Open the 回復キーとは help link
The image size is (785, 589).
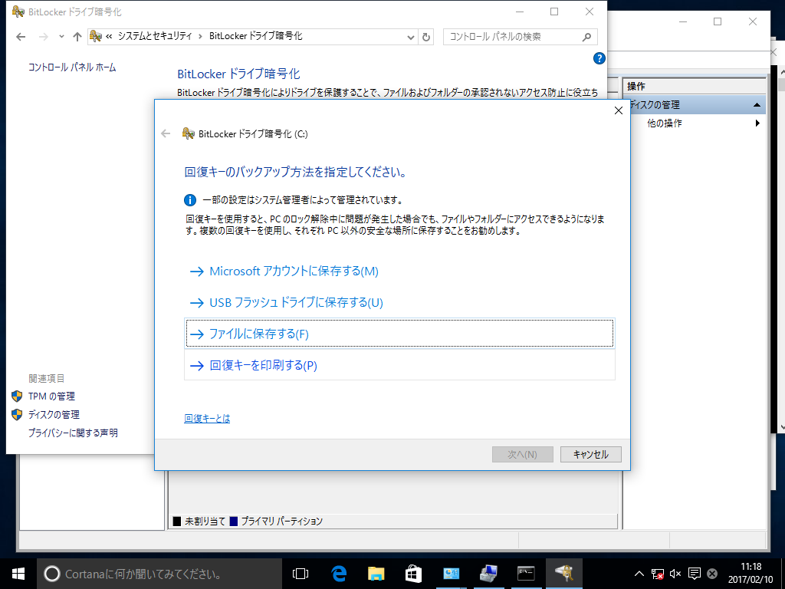click(207, 418)
